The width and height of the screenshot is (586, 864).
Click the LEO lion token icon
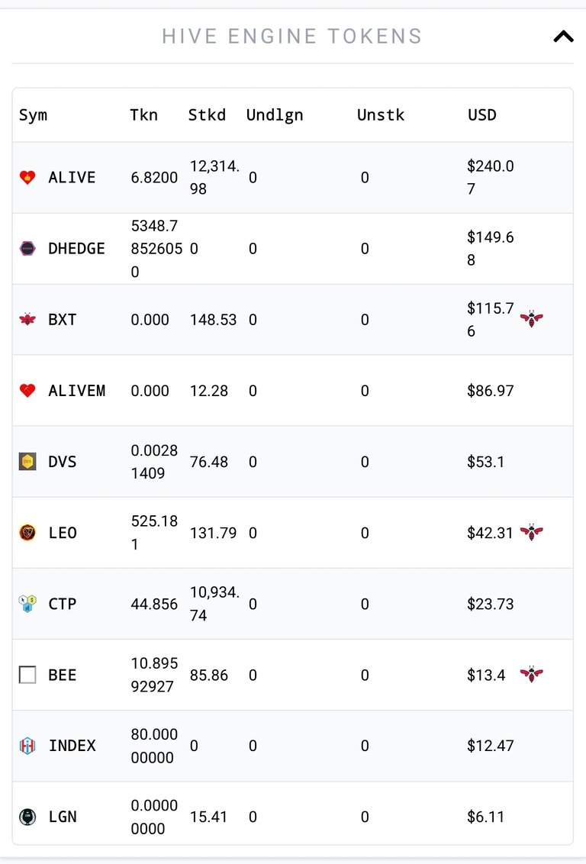[27, 533]
